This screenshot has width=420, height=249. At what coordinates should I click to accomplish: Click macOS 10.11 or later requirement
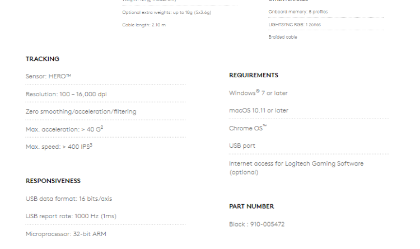pos(259,111)
